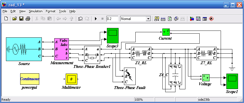Select the Three-Phase Breaker1 block

(92, 55)
